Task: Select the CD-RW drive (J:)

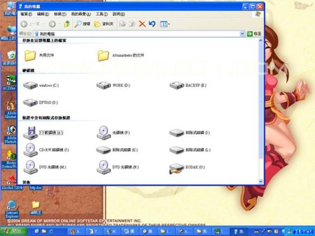Action: 46,150
